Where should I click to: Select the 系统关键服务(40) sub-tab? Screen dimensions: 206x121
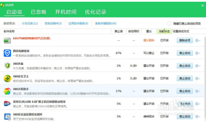click(106, 24)
